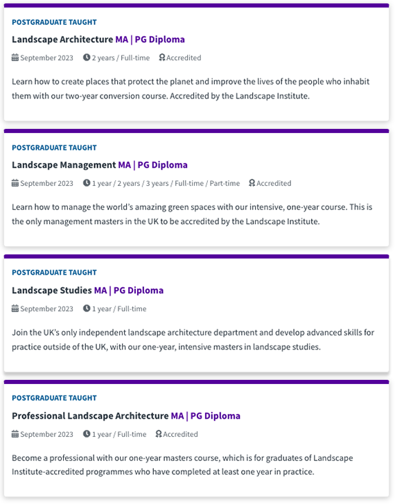The height and width of the screenshot is (504, 395).
Task: Open the Landscape Management MA course link
Action: [100, 164]
